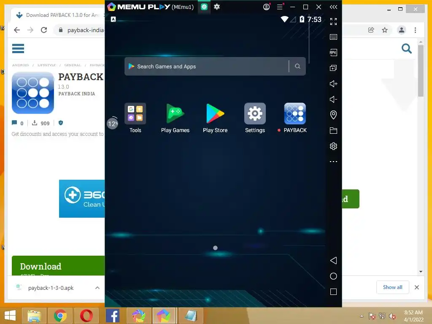The image size is (432, 324).
Task: Tap the Android home circle button
Action: [x=333, y=276]
